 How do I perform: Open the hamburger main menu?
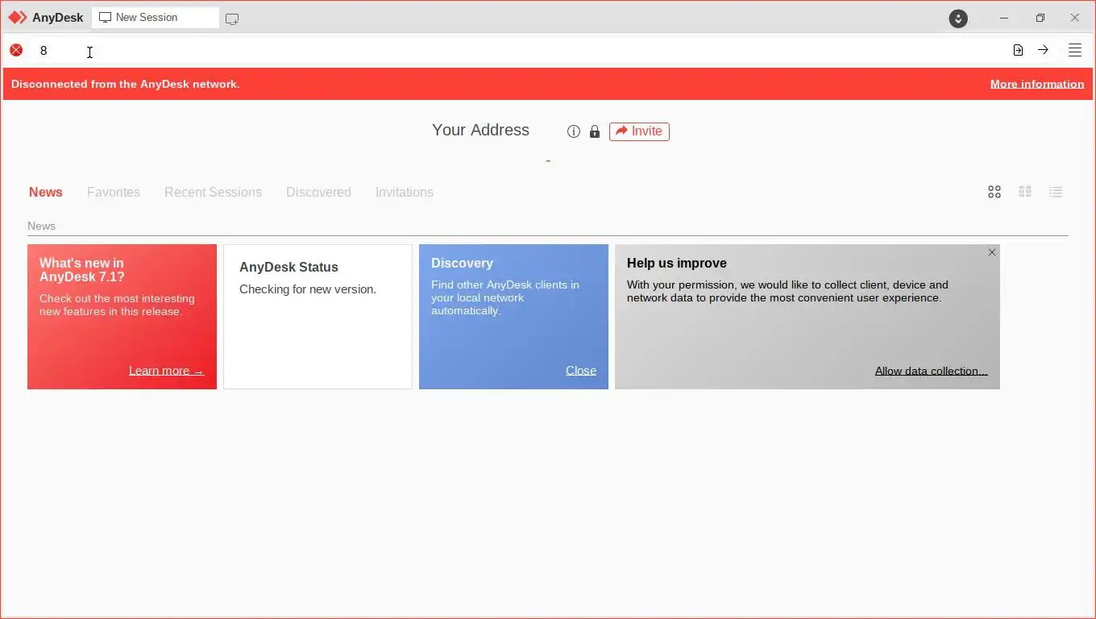pyautogui.click(x=1075, y=50)
